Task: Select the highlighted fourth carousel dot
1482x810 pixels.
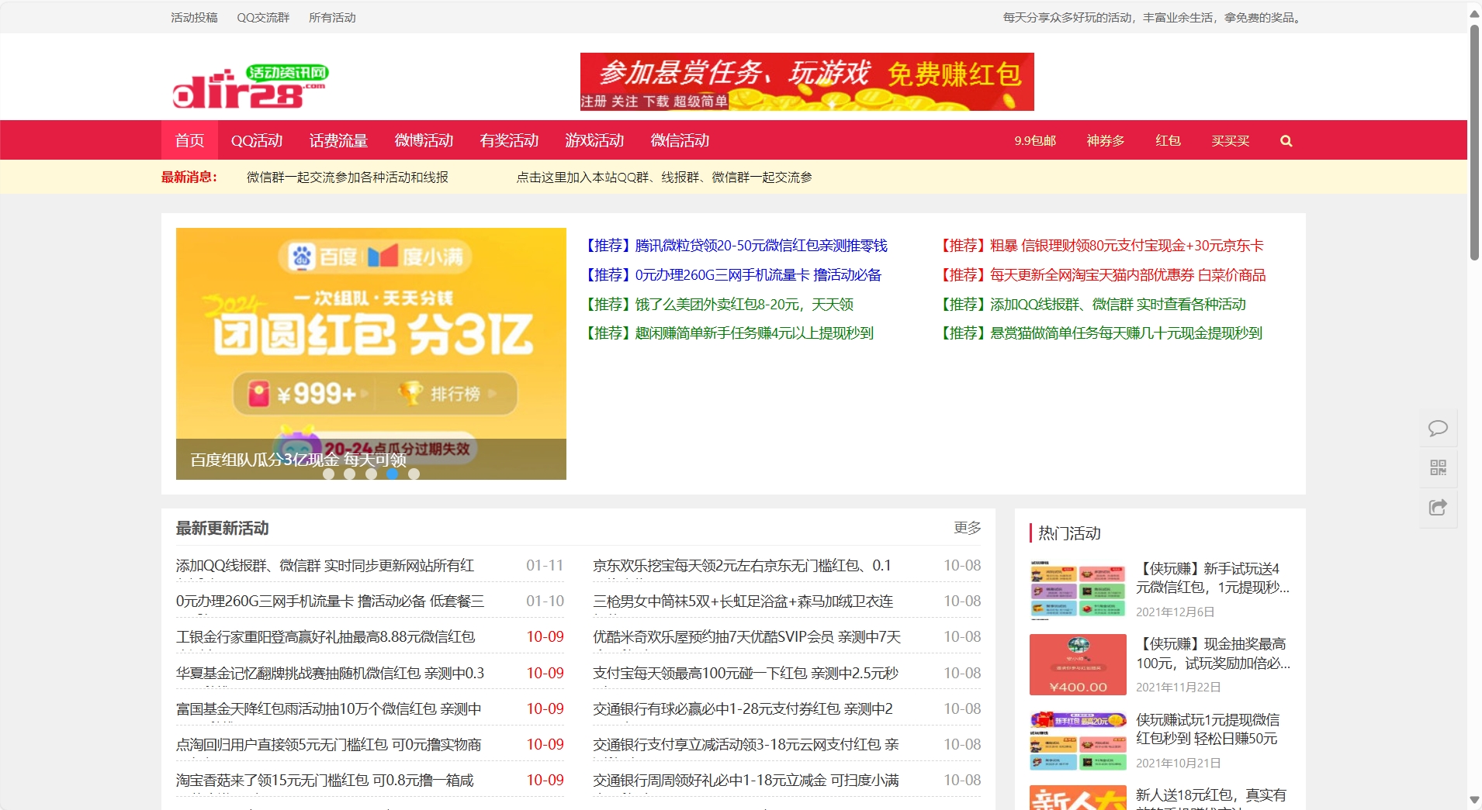Action: pyautogui.click(x=393, y=474)
